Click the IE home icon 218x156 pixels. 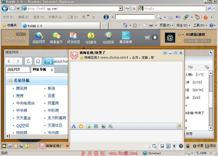(x=125, y=25)
